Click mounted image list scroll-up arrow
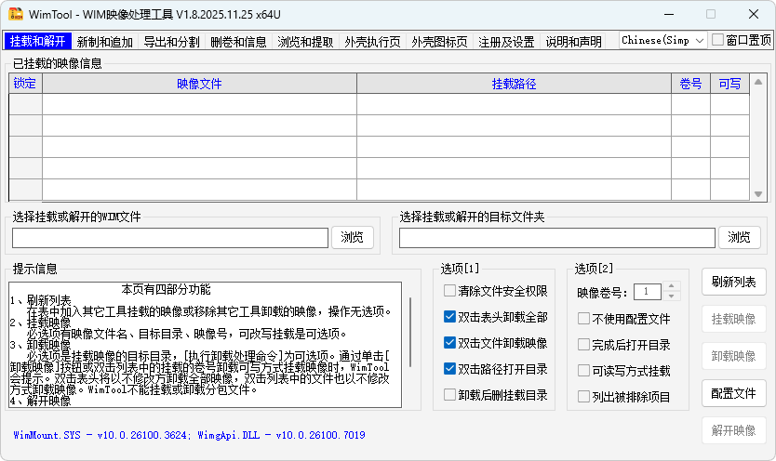 click(x=758, y=82)
